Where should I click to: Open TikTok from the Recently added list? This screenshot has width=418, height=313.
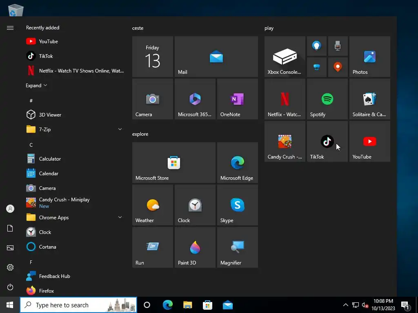(x=75, y=56)
